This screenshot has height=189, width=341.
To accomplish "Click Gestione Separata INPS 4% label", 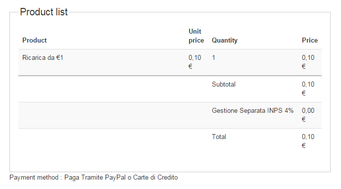I will pos(253,110).
